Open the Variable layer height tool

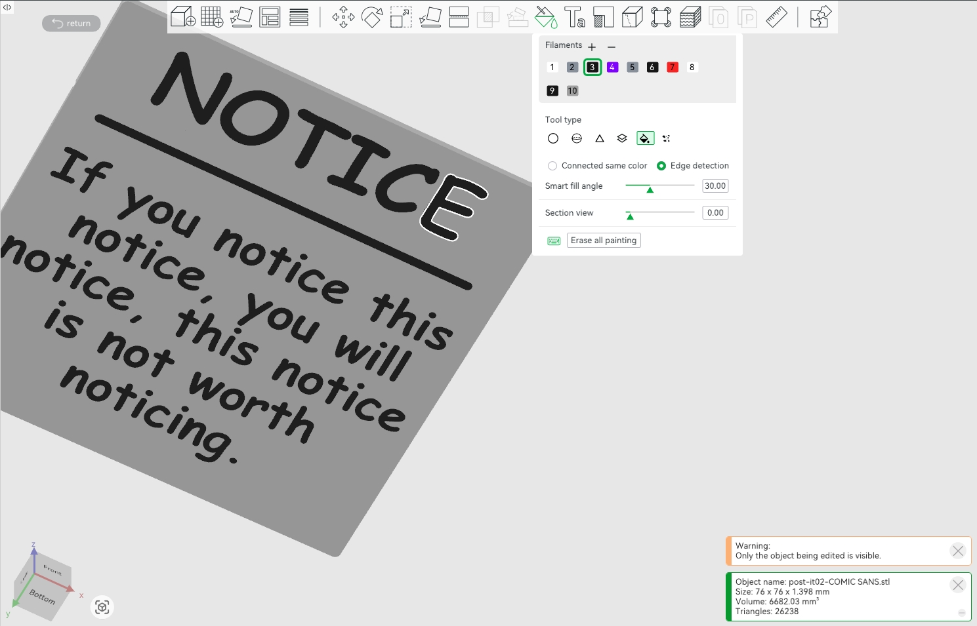(x=299, y=16)
